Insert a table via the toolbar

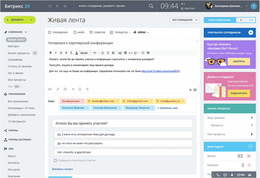pos(125,53)
